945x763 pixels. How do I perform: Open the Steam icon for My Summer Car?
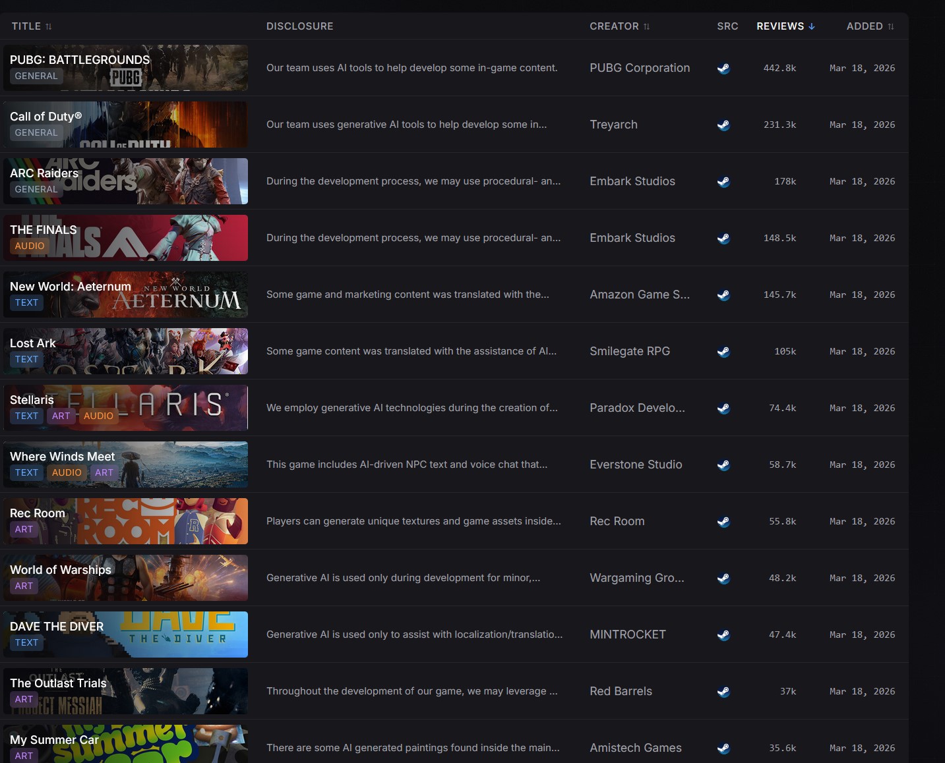[x=723, y=749]
